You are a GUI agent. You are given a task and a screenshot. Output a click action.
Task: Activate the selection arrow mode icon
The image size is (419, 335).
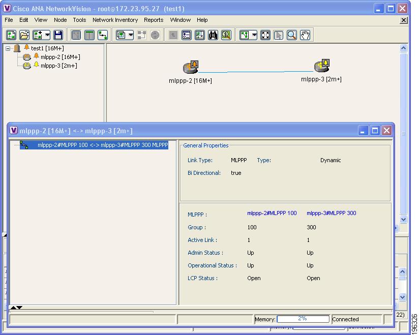(x=279, y=35)
